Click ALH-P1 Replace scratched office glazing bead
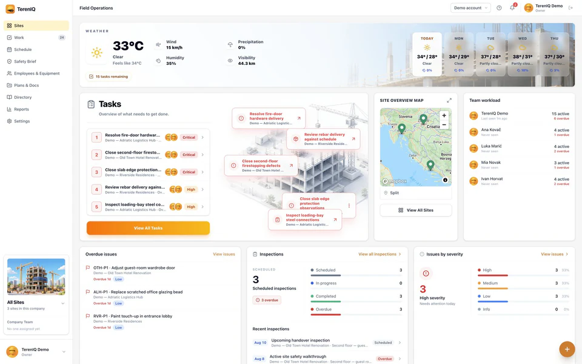Viewport: 582px width, 364px height. click(138, 292)
